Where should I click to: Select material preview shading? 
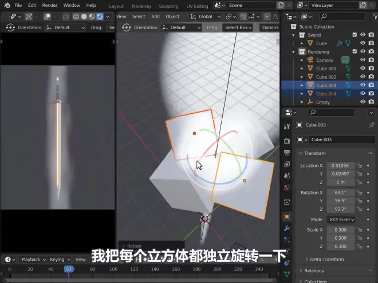click(92, 17)
